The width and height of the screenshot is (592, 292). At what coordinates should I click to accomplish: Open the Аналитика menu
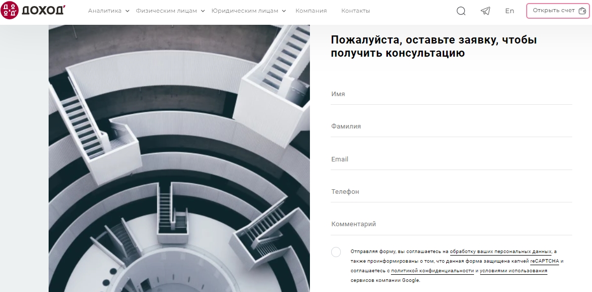[x=105, y=11]
